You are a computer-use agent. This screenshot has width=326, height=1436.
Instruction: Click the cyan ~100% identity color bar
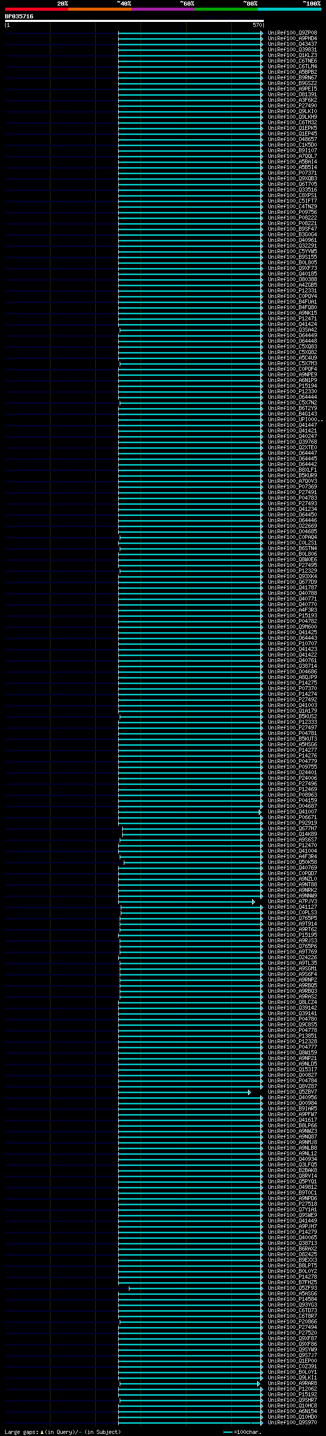tap(290, 9)
